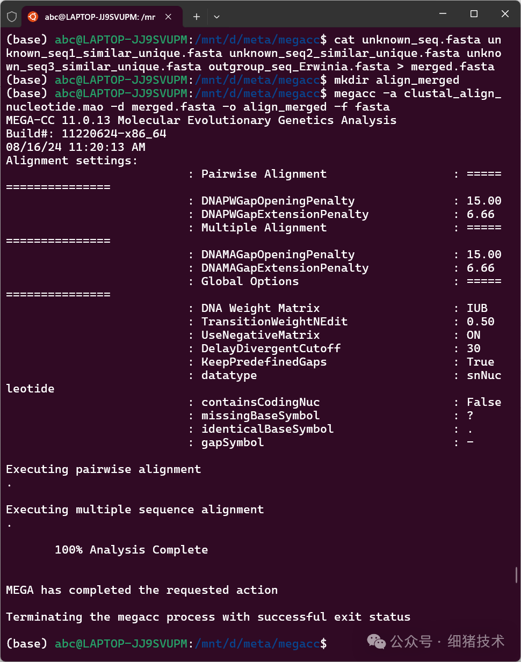Click the "100% Analysis Complete" message

(131, 550)
